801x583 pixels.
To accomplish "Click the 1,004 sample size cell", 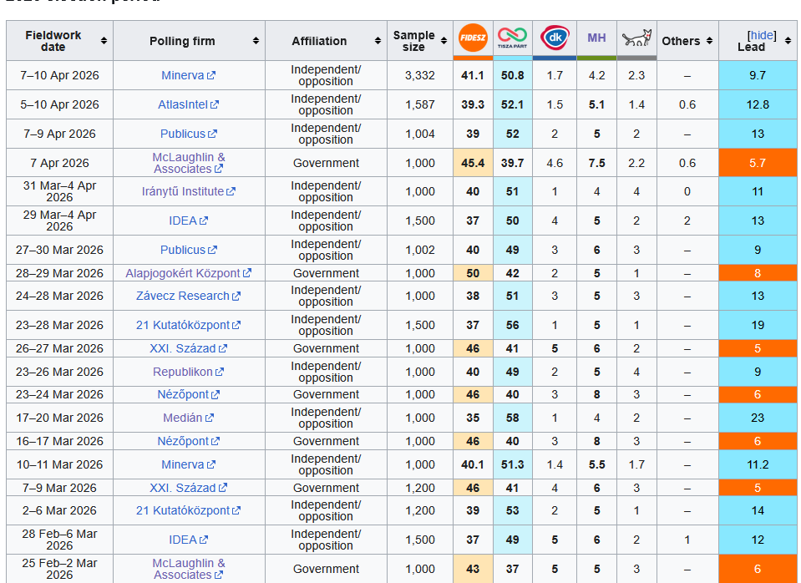I will 420,134.
